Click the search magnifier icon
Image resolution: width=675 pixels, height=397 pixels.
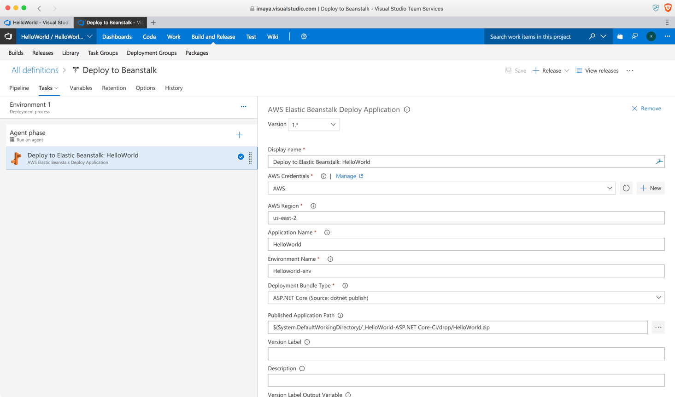(x=592, y=36)
